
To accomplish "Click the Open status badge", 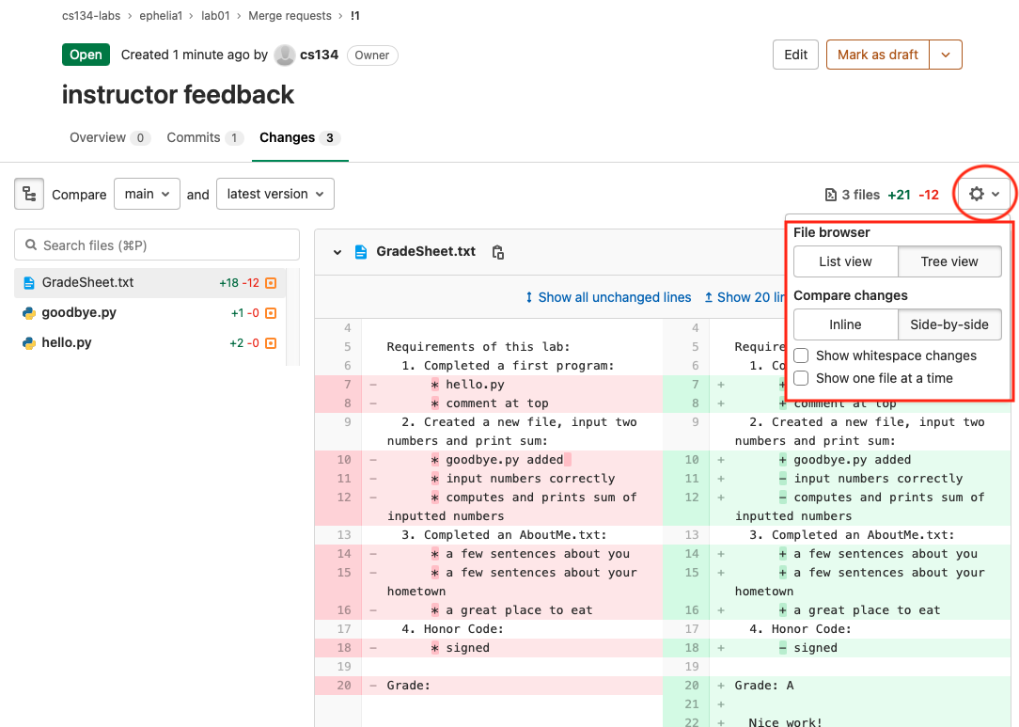I will (86, 55).
